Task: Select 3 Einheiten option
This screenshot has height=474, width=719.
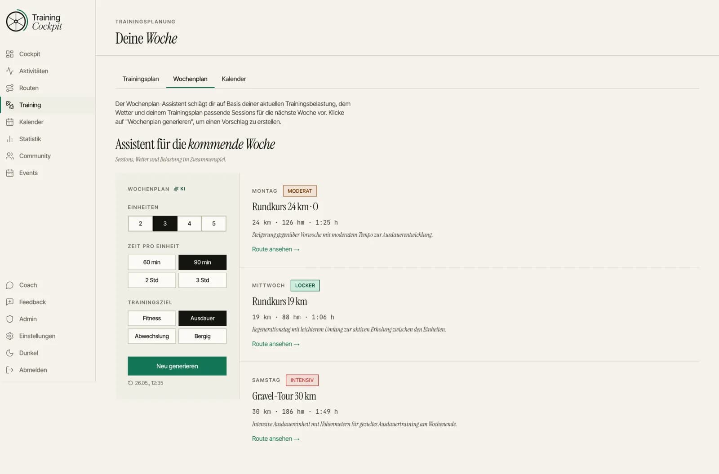Action: (x=165, y=223)
